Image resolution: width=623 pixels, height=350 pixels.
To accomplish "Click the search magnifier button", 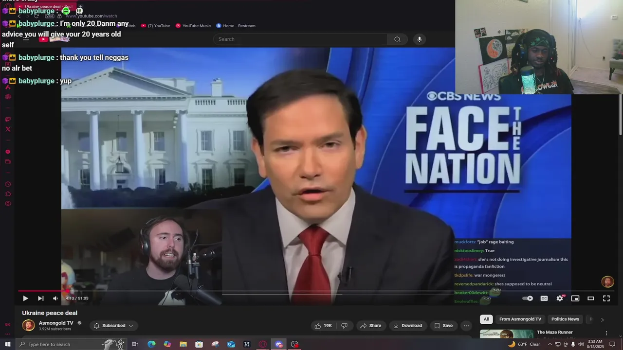I will coord(397,39).
